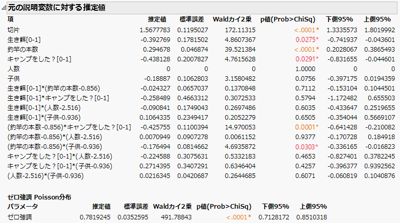Click the 人数 row label
Screen dimensions: 400x223
click(x=13, y=69)
